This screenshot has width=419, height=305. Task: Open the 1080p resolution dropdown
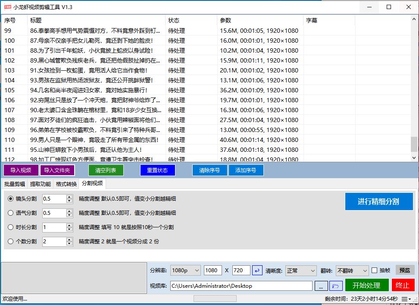[x=185, y=270]
